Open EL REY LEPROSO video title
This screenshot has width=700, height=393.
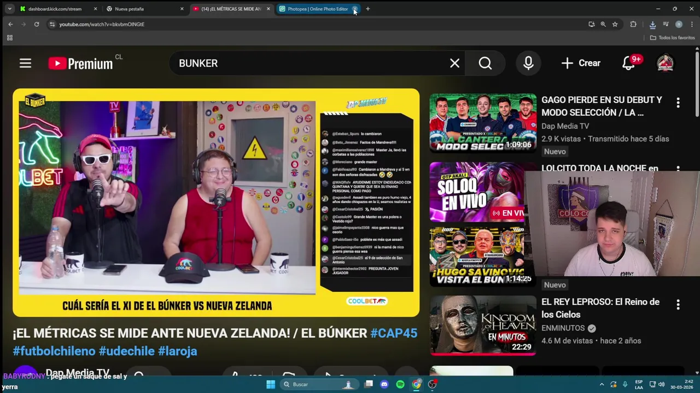600,308
